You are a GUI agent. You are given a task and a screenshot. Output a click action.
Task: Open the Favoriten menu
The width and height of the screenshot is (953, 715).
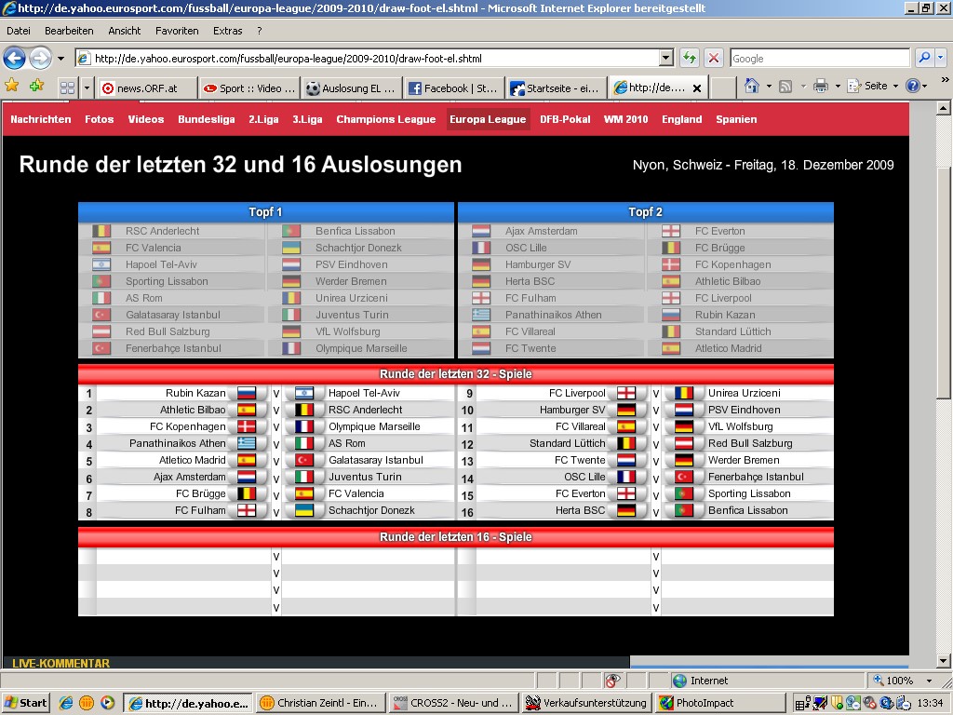177,31
